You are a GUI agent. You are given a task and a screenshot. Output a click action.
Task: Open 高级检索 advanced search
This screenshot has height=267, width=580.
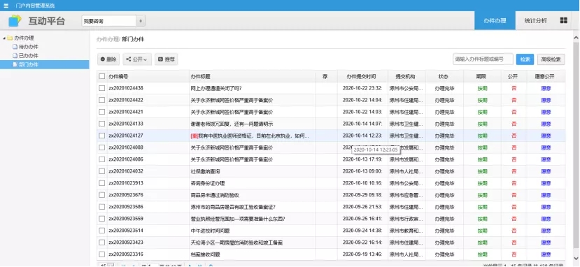pos(551,59)
